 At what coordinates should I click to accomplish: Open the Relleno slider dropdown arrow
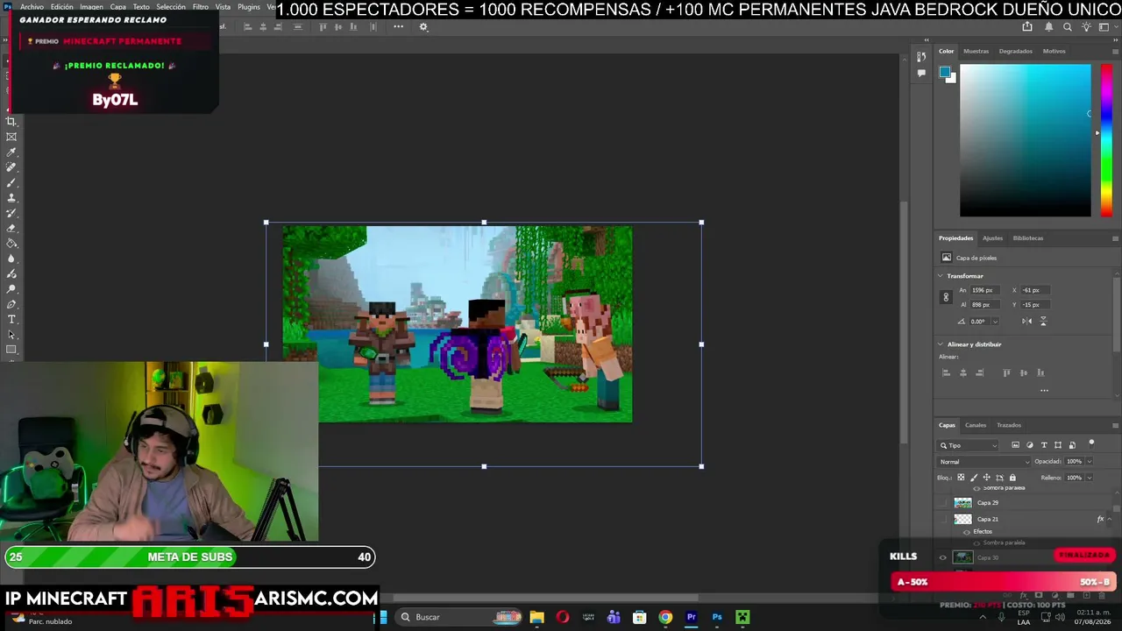(x=1090, y=478)
